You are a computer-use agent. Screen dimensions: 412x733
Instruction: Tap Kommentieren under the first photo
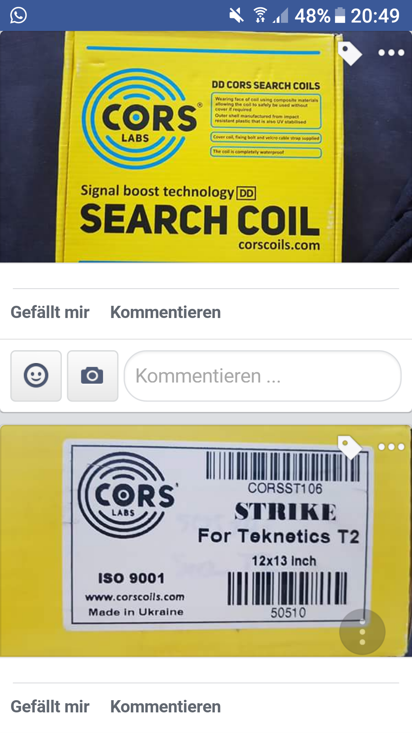[166, 312]
